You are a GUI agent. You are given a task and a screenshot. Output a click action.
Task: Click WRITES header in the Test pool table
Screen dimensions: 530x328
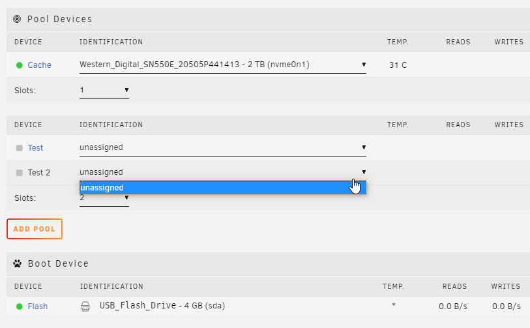click(x=508, y=125)
